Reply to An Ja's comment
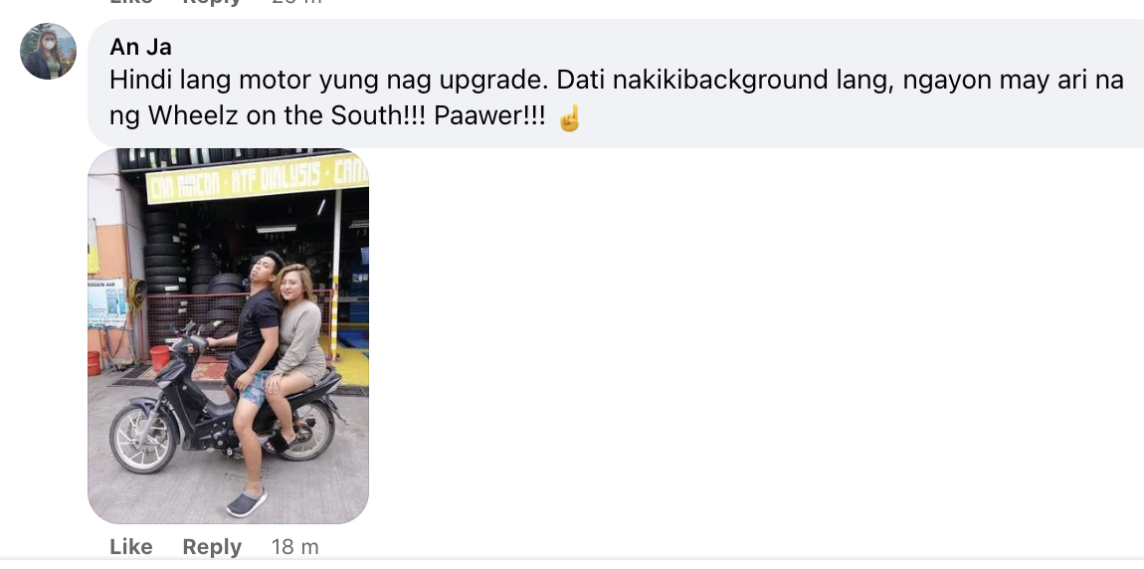The image size is (1144, 569). pos(212,546)
